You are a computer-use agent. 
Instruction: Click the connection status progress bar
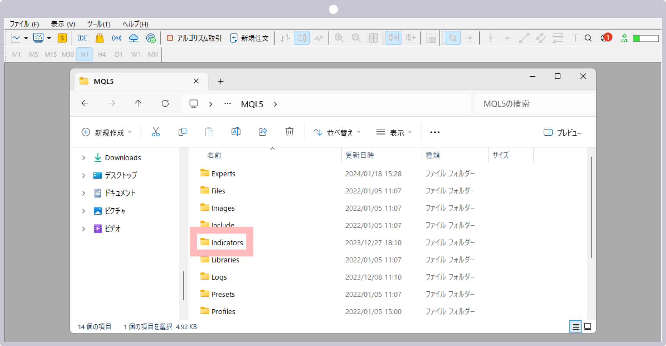(646, 38)
